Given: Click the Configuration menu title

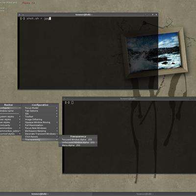Looking at the screenshot, I should [40, 105].
